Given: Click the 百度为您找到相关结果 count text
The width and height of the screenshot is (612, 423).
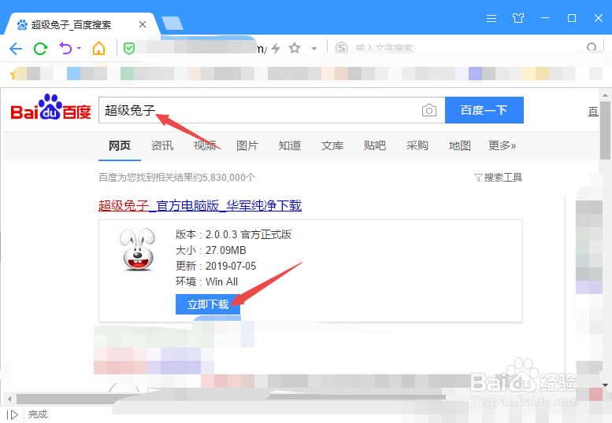Looking at the screenshot, I should [176, 178].
